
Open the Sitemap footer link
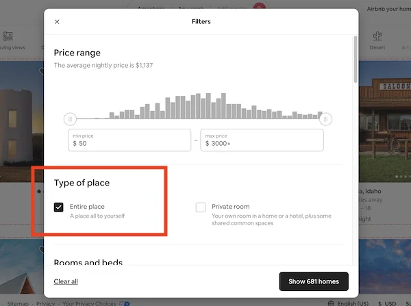[x=18, y=303]
